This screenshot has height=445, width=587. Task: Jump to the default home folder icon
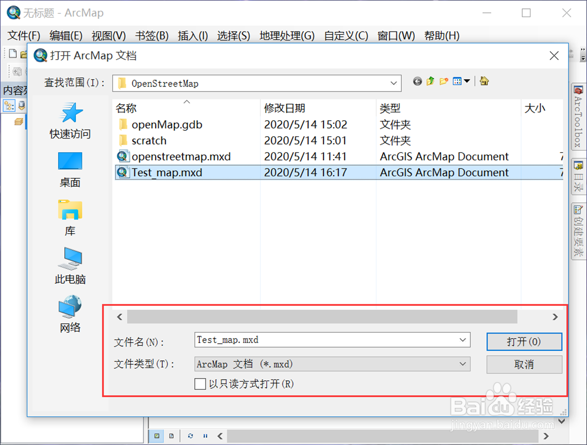coord(484,81)
